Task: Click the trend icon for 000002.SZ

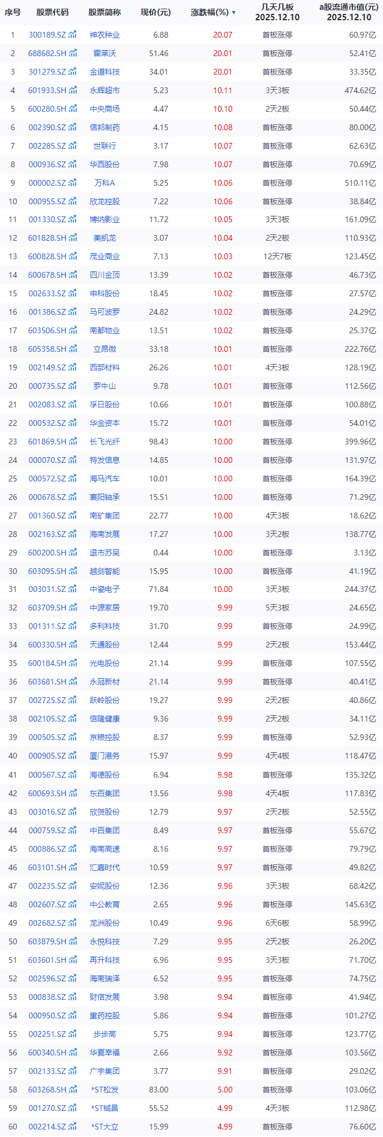Action: pos(73,183)
